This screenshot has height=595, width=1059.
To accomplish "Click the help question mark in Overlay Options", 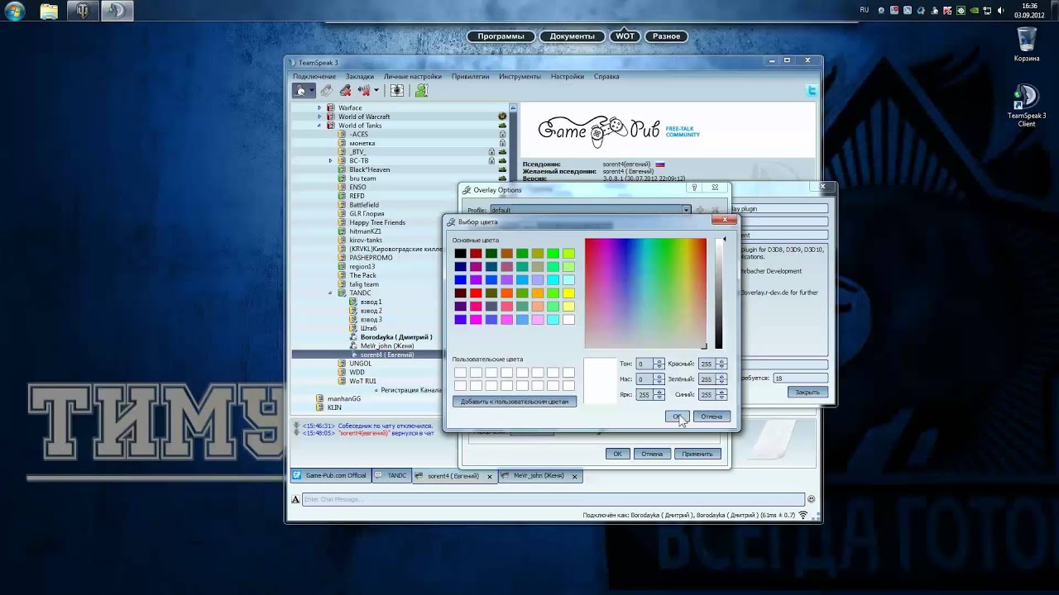I will 694,188.
